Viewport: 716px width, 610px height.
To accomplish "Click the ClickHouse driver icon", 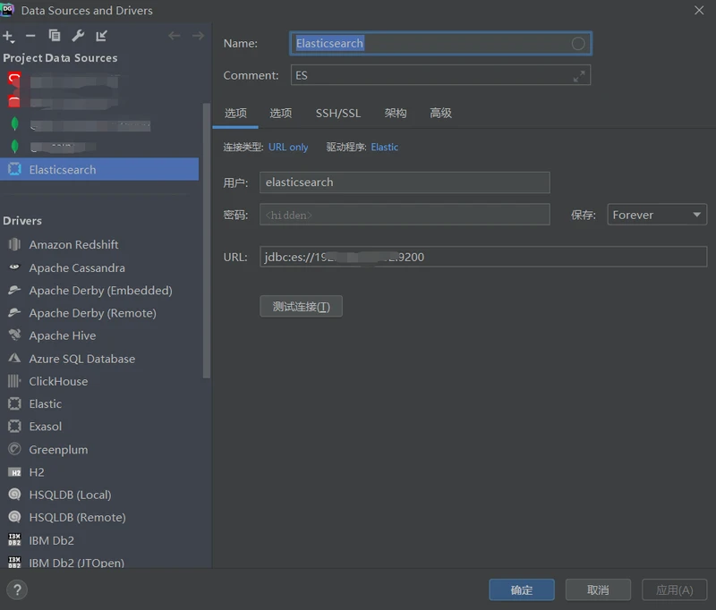I will [x=14, y=381].
